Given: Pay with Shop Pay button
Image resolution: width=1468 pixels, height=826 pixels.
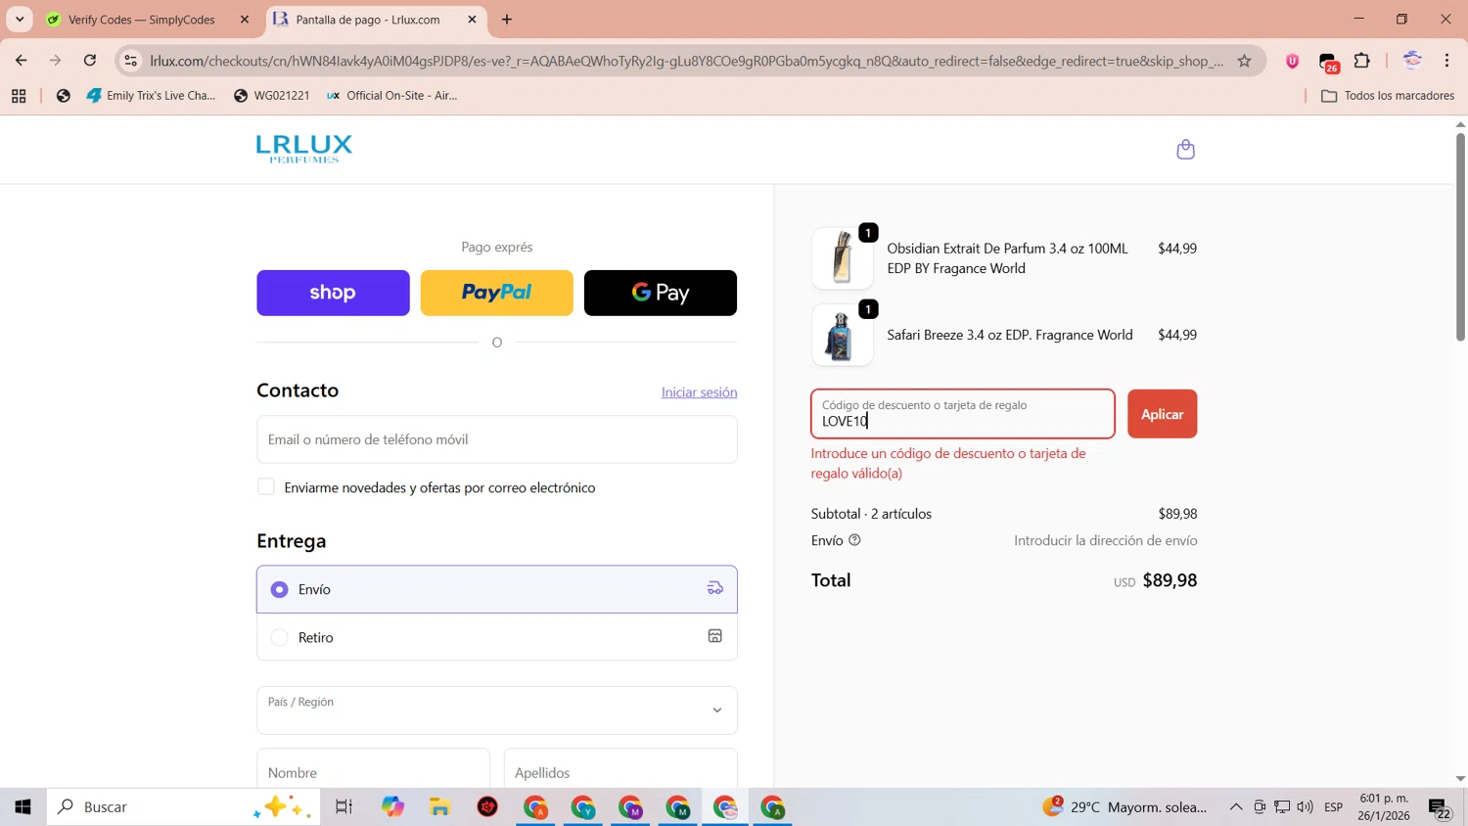Looking at the screenshot, I should pos(333,293).
